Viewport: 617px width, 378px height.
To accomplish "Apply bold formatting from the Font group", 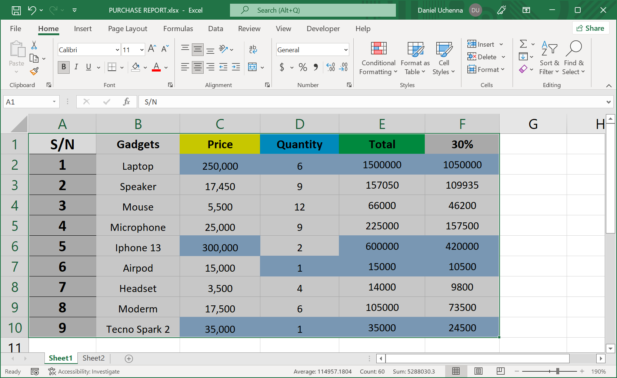I will [x=63, y=67].
